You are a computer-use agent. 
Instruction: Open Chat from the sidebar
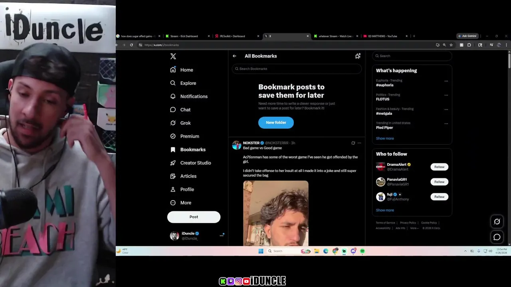click(180, 110)
